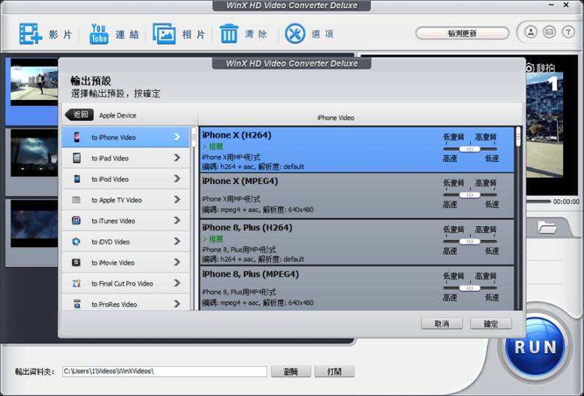Select the iPhone X (MPEG4) preset
Viewport: 584px width, 396px height.
357,195
